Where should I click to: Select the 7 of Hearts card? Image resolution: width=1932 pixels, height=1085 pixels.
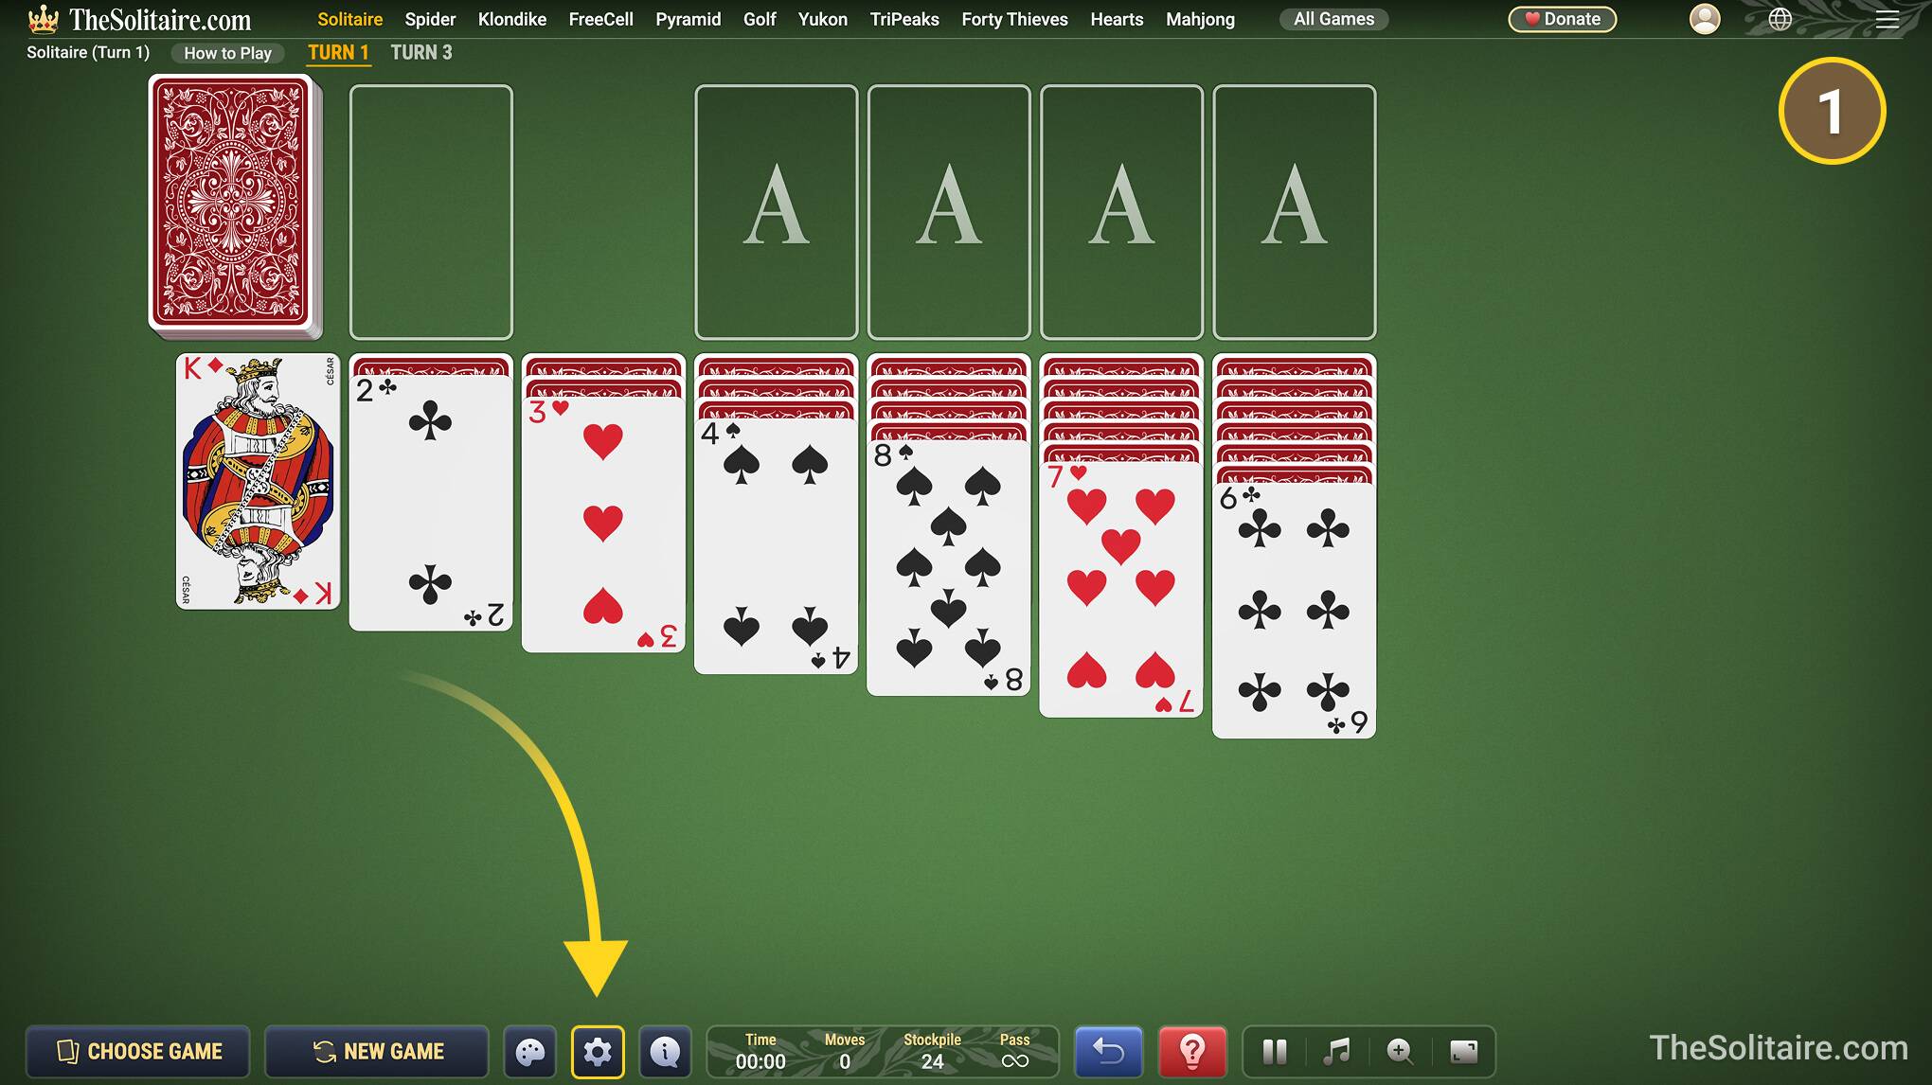click(x=1121, y=589)
